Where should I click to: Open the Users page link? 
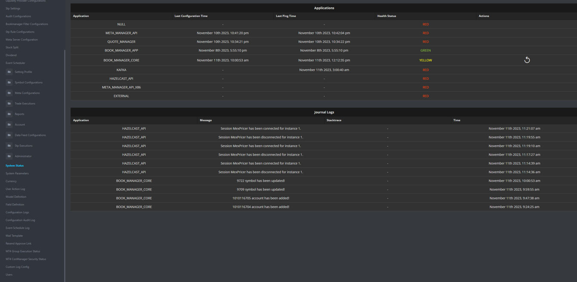click(9, 275)
